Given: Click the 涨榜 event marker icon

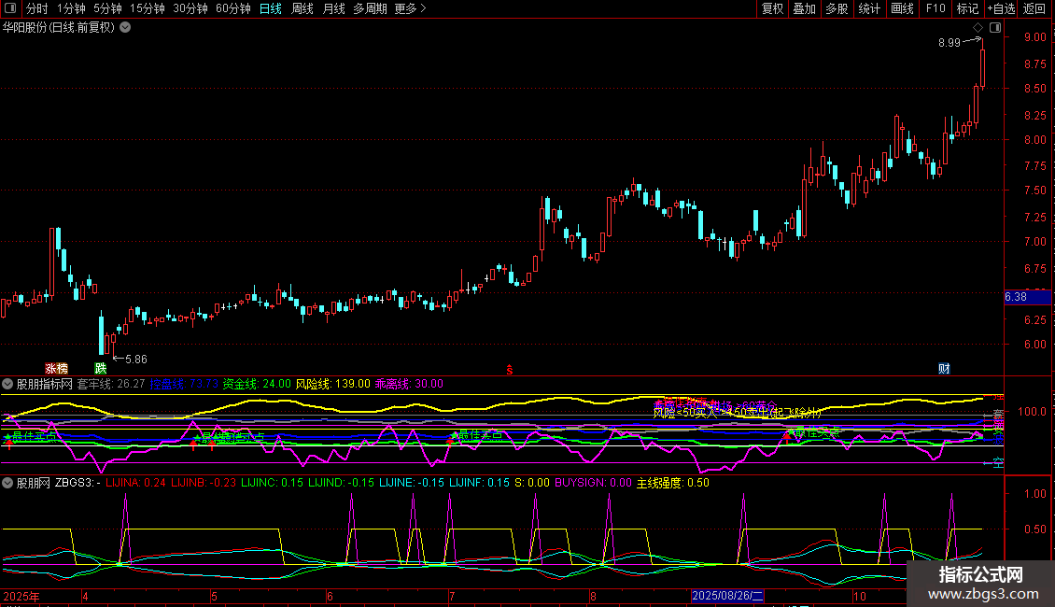Looking at the screenshot, I should coord(57,368).
